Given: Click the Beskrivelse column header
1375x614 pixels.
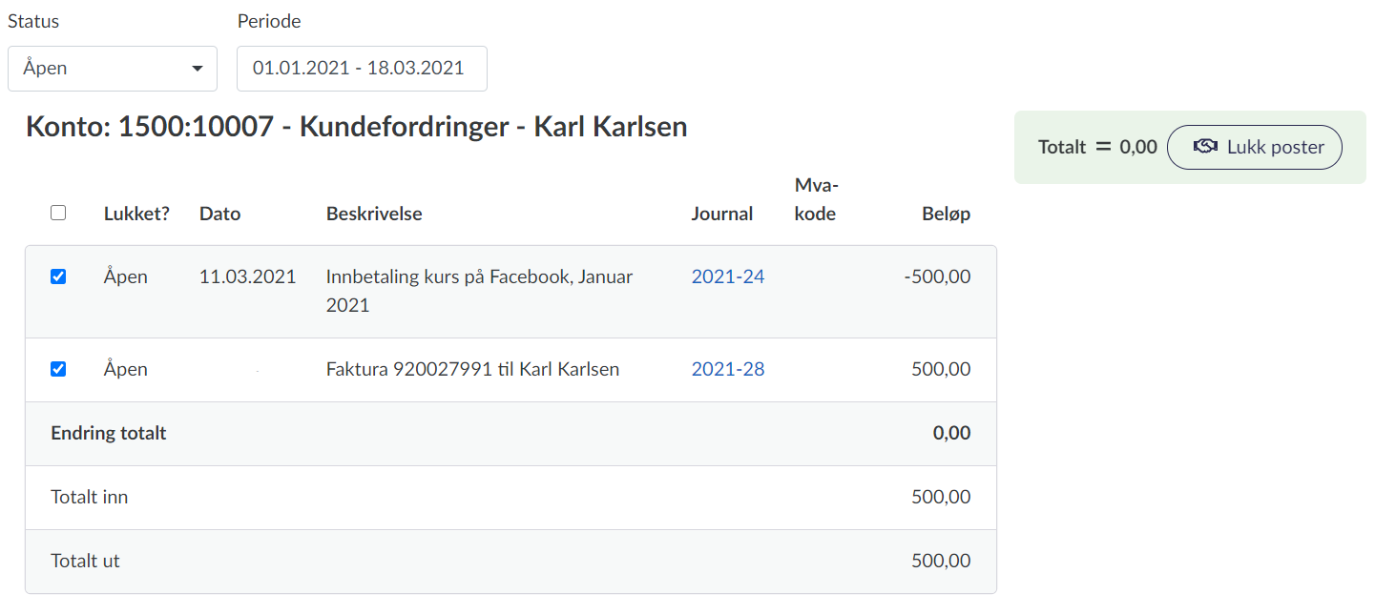Looking at the screenshot, I should 374,214.
